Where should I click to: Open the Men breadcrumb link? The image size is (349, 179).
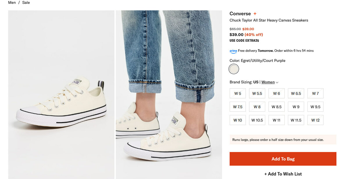pyautogui.click(x=12, y=3)
